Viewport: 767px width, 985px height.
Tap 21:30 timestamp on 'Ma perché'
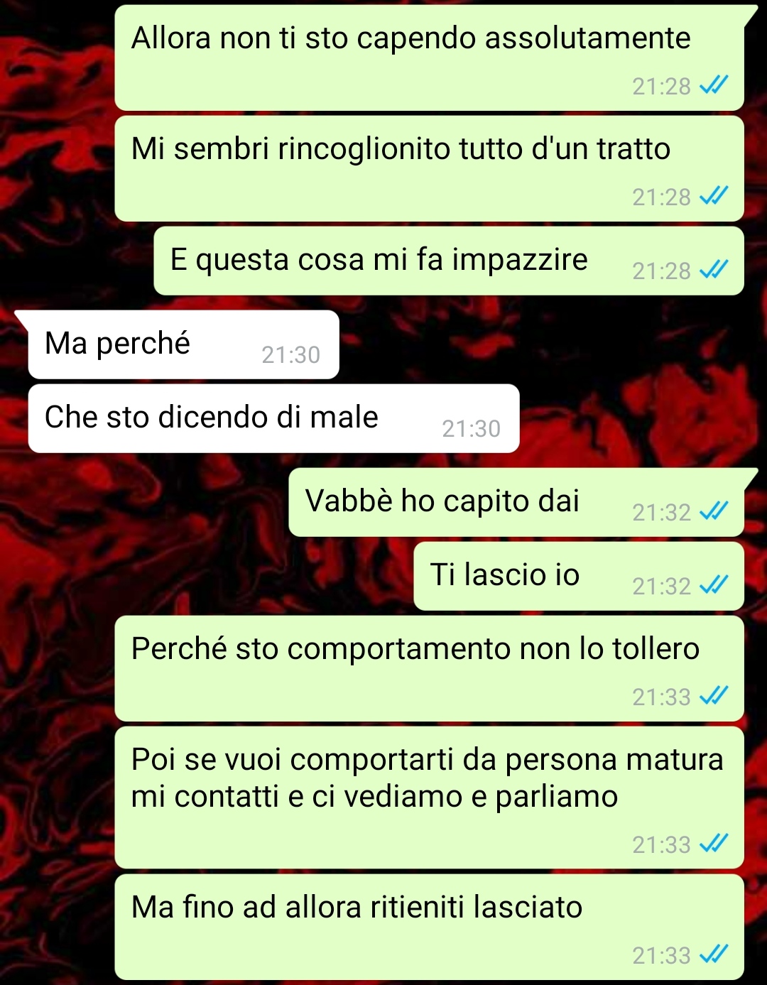pos(290,354)
